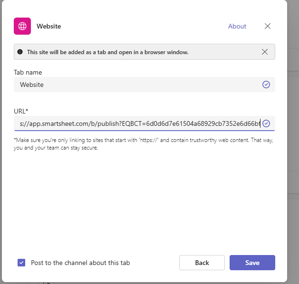
Task: Dismiss the 'This site will be added' banner
Action: [265, 52]
